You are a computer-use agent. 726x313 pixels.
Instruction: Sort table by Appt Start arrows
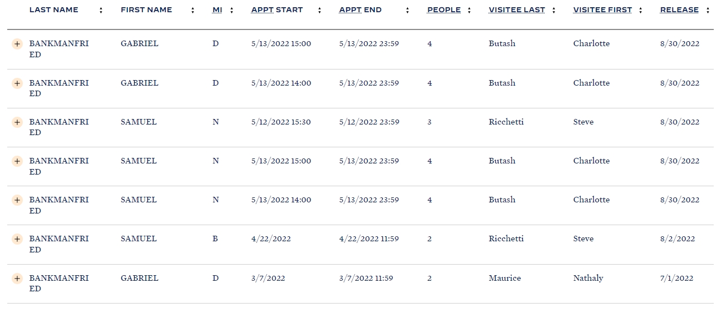coord(320,10)
